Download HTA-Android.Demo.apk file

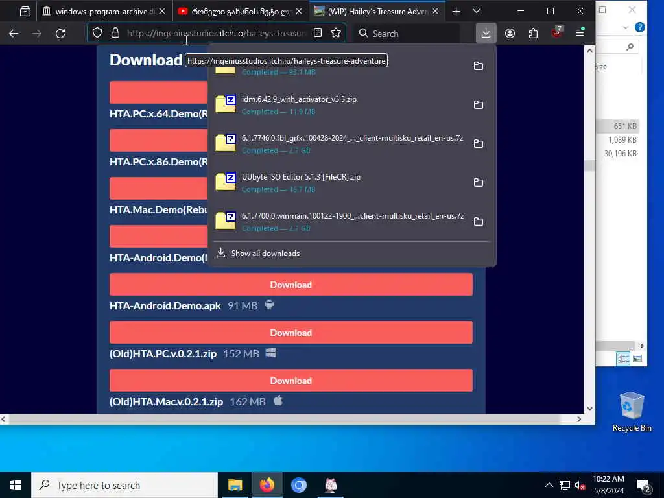(291, 285)
